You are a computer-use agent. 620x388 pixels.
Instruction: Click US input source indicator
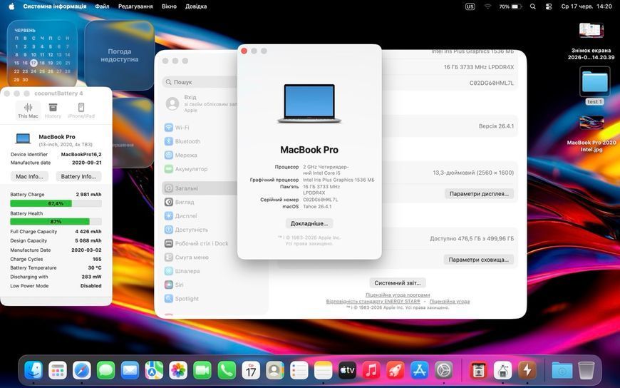pos(470,6)
